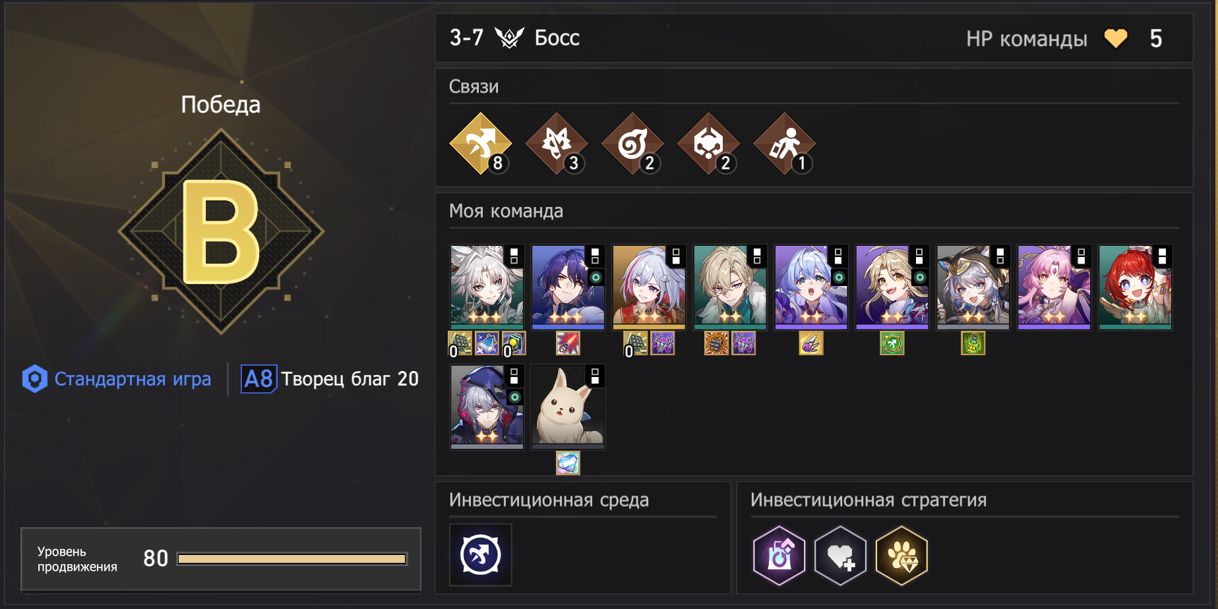Open the golden paw investment strategy icon
Image resolution: width=1218 pixels, height=609 pixels.
coord(901,556)
